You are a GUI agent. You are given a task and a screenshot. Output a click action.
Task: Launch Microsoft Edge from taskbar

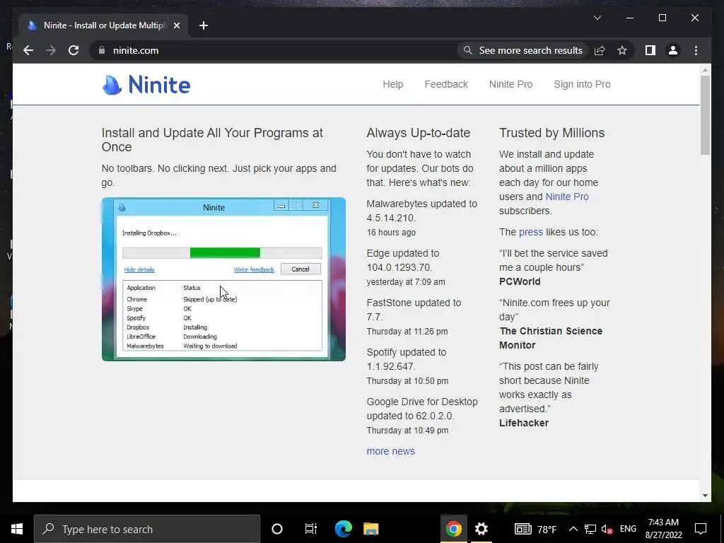click(343, 529)
